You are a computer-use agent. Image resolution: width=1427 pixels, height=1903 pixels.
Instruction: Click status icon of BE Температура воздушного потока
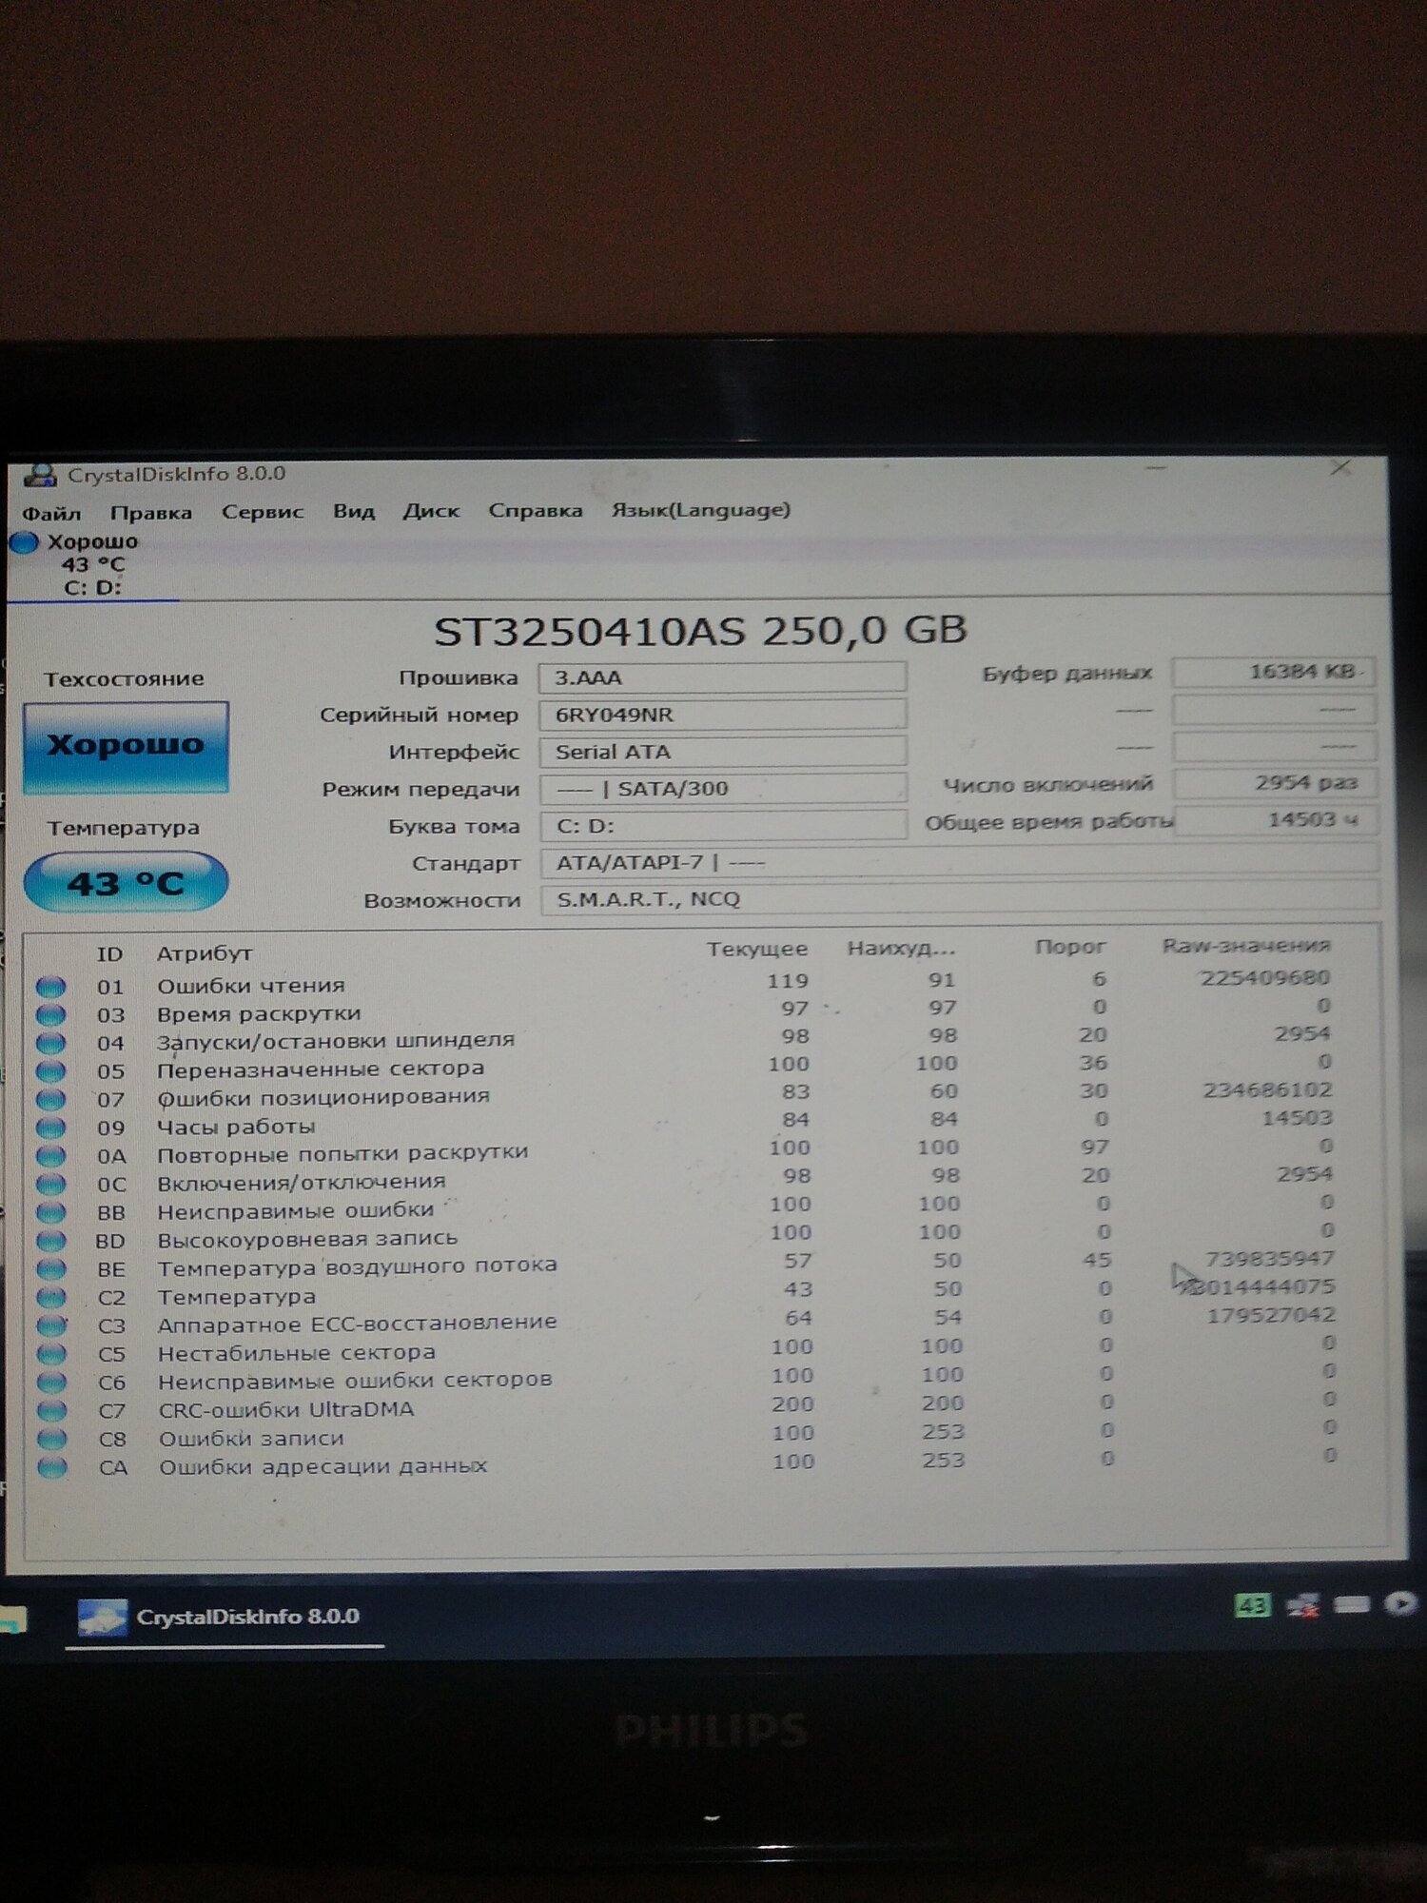click(50, 1269)
